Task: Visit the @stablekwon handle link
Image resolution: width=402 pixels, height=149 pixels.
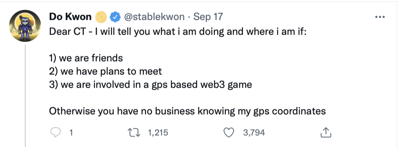Action: tap(154, 17)
